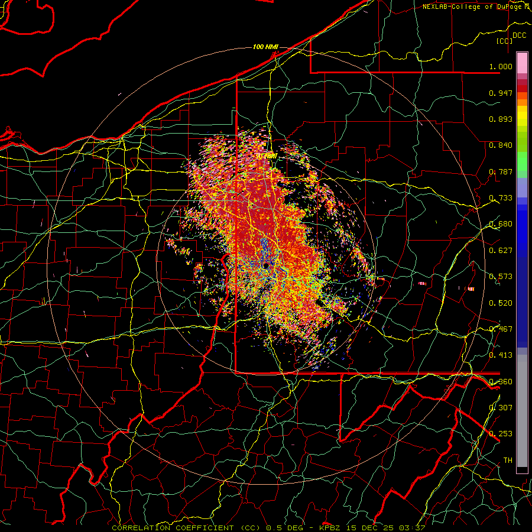Pick the gray bottom color-scale segment
532x532 pixels.
click(522, 411)
